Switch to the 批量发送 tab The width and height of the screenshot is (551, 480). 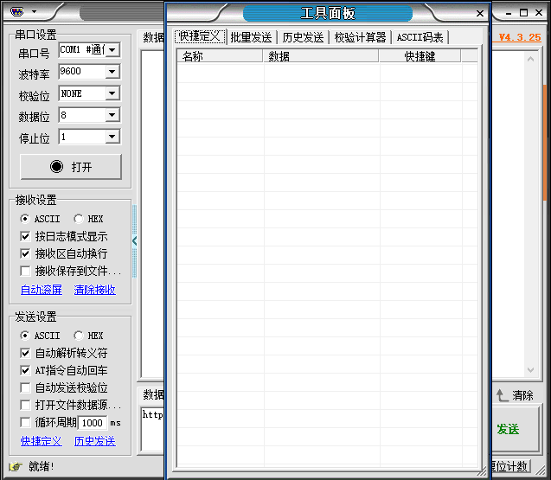(x=251, y=37)
